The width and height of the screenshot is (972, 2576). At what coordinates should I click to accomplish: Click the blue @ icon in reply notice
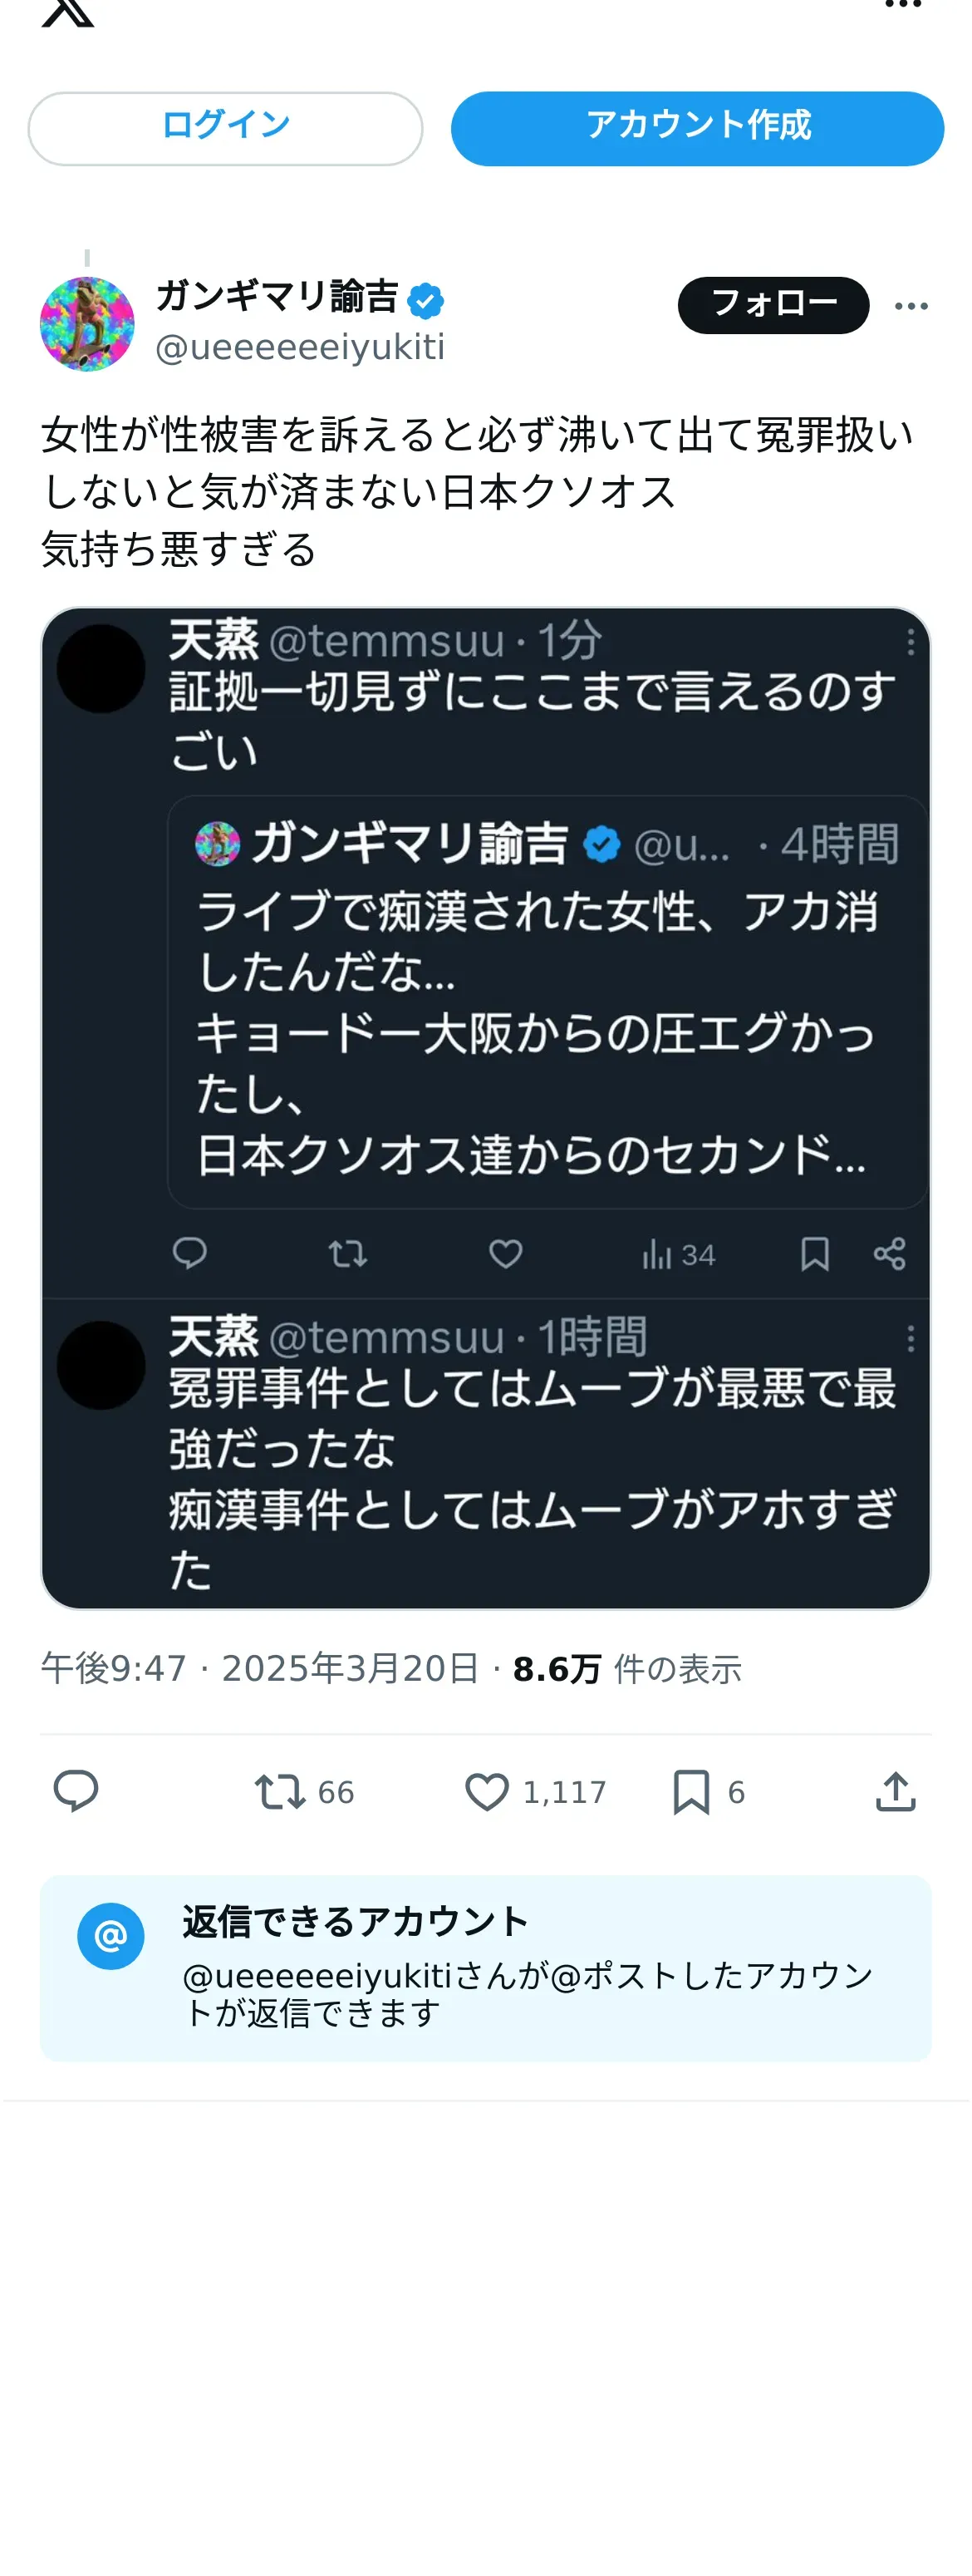110,1936
